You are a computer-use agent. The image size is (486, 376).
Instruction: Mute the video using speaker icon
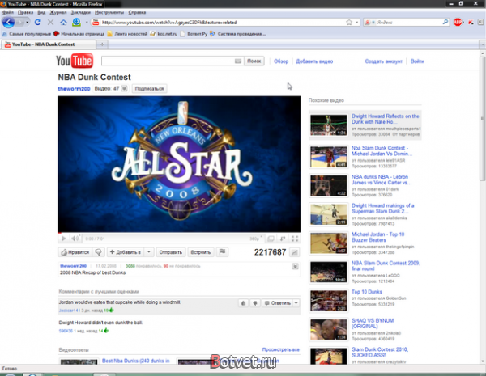coord(75,239)
